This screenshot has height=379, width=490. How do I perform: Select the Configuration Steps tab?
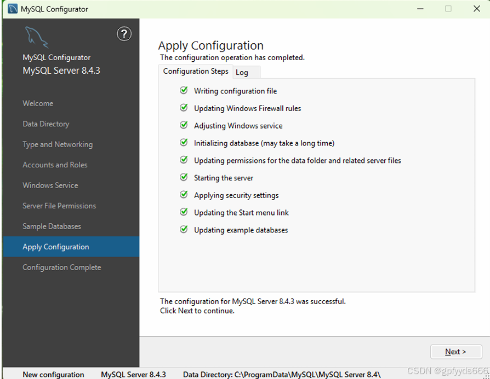coord(196,72)
